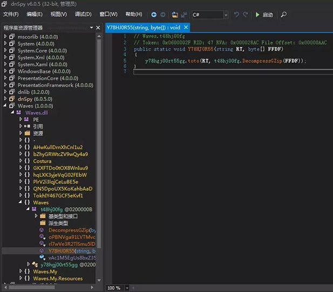Select the GKXFTDo0tOX8WnIuu9 namespace
Viewport: 333px width, 292px height.
coord(60,168)
